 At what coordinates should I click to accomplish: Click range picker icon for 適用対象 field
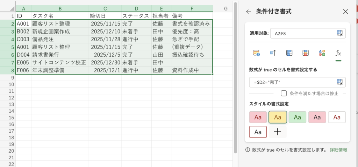(340, 33)
